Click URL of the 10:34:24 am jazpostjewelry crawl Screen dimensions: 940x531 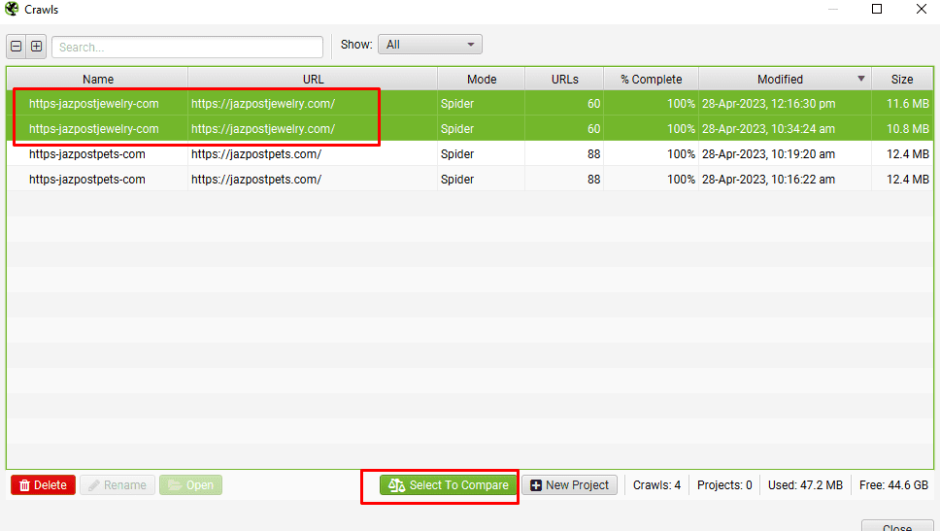click(263, 128)
